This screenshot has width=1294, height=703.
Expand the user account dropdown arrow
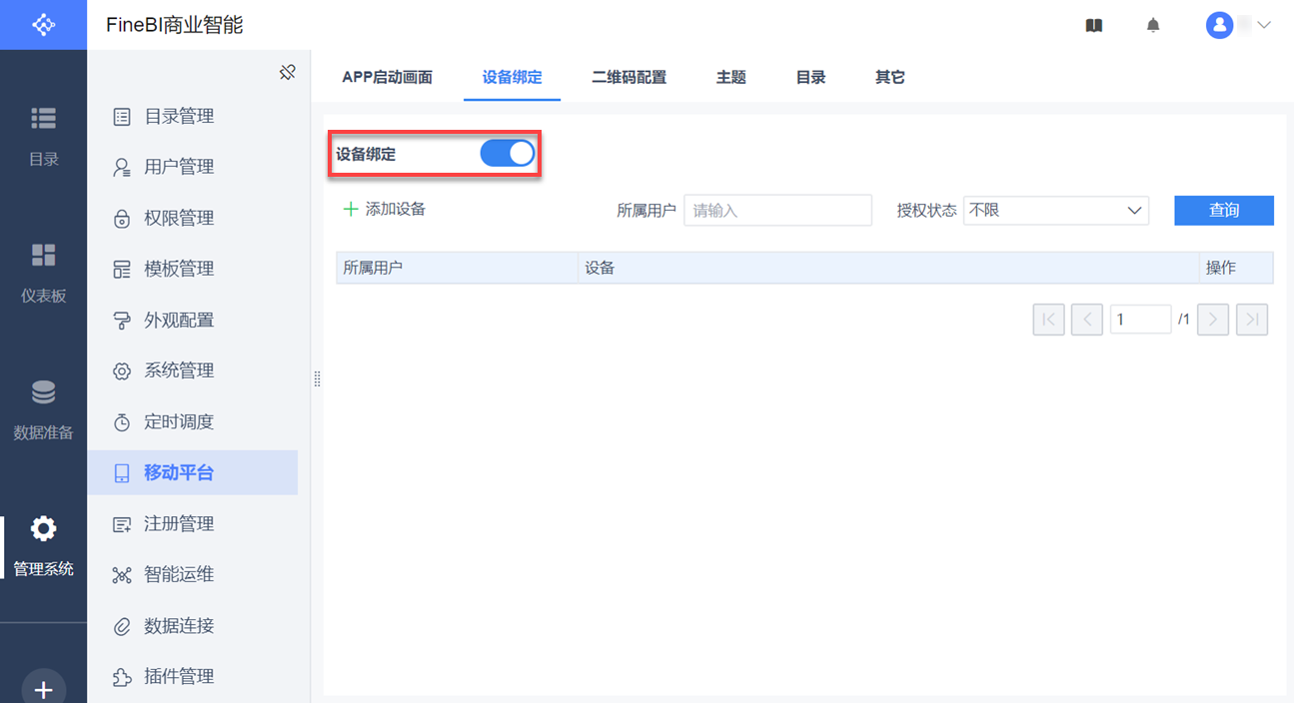1264,26
